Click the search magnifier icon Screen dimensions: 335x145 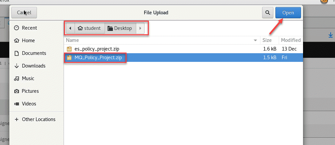[267, 13]
